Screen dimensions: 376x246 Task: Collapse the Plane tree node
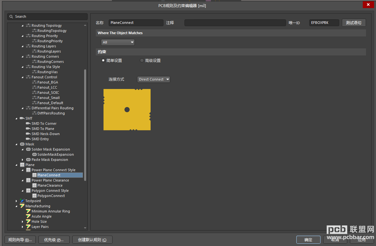pyautogui.click(x=16, y=165)
